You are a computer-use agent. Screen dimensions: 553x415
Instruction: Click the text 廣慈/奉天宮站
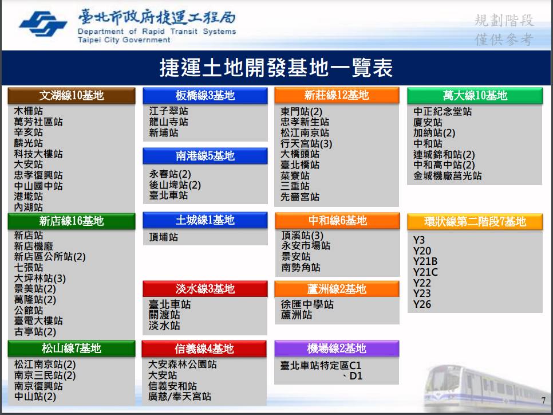(x=180, y=397)
